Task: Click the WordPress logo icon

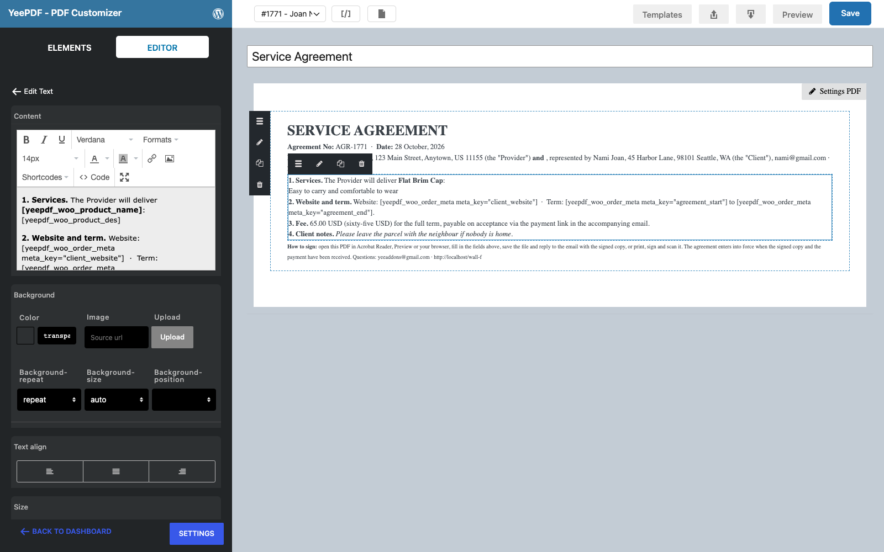Action: point(218,14)
